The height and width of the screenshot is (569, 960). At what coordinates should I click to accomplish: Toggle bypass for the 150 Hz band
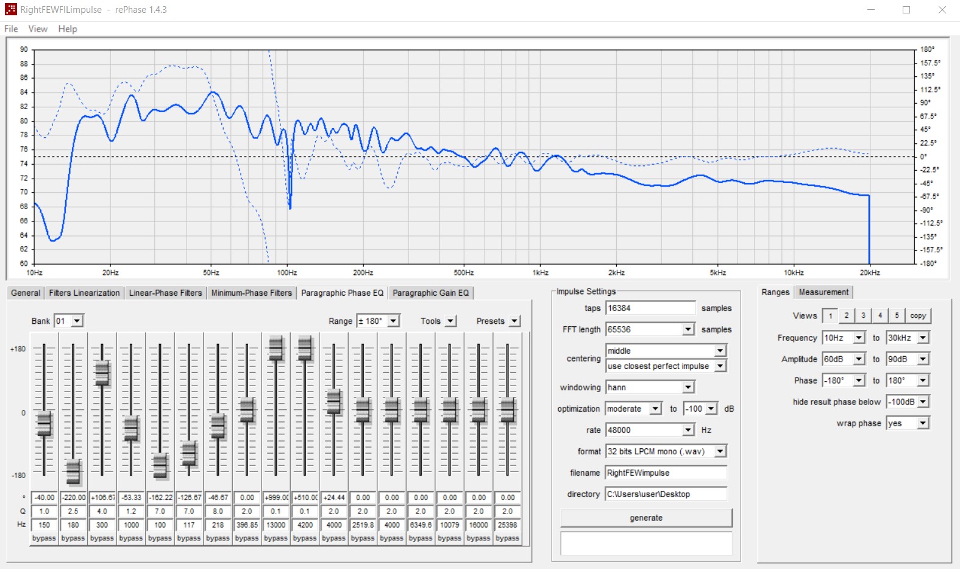(x=44, y=539)
